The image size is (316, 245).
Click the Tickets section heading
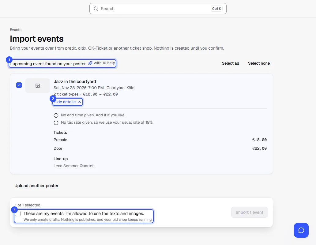pyautogui.click(x=60, y=133)
